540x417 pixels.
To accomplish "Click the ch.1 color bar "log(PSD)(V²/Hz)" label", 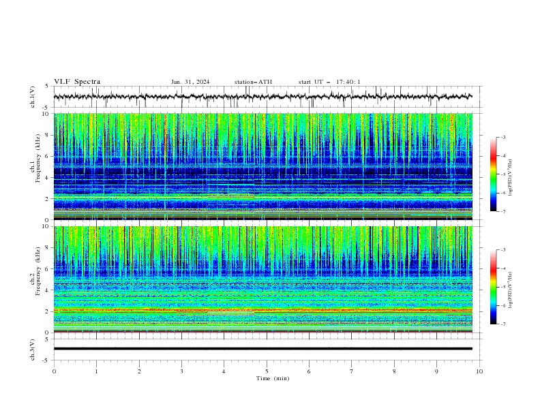I will tap(511, 178).
